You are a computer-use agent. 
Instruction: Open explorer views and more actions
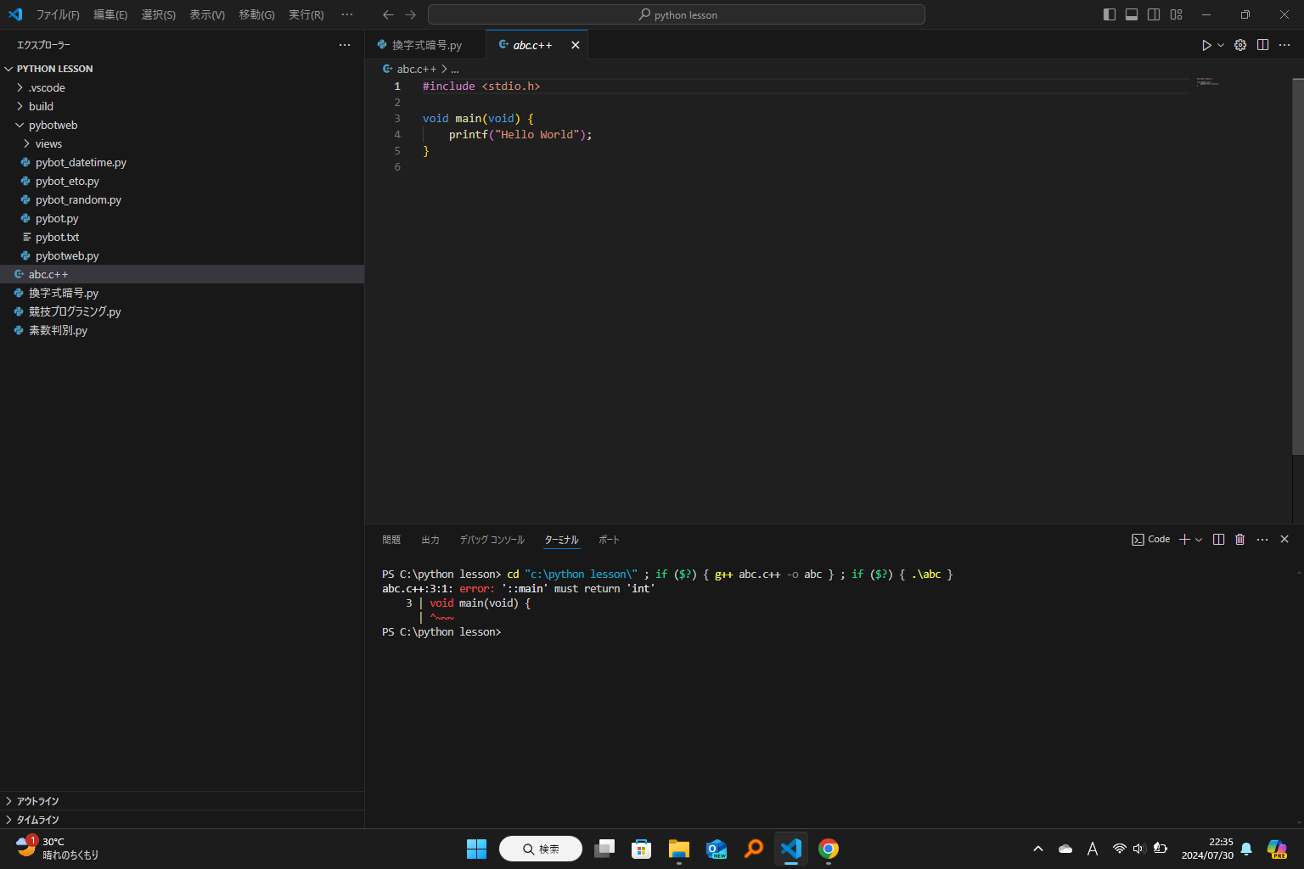[x=345, y=45]
